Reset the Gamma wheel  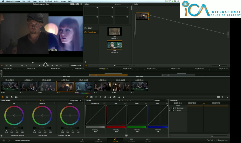click(55, 103)
